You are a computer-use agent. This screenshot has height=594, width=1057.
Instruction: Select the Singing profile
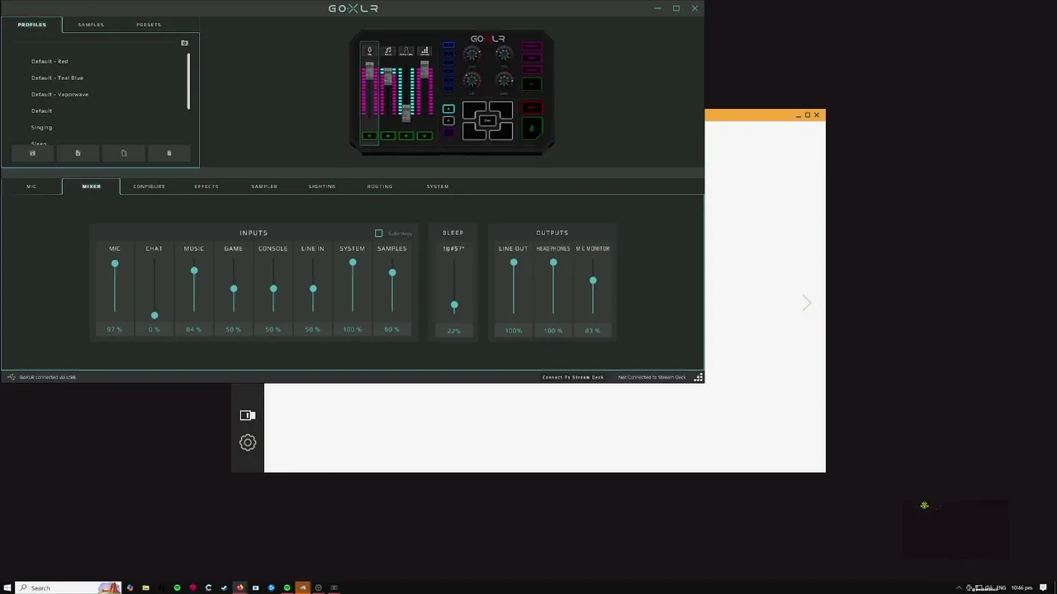pyautogui.click(x=41, y=127)
